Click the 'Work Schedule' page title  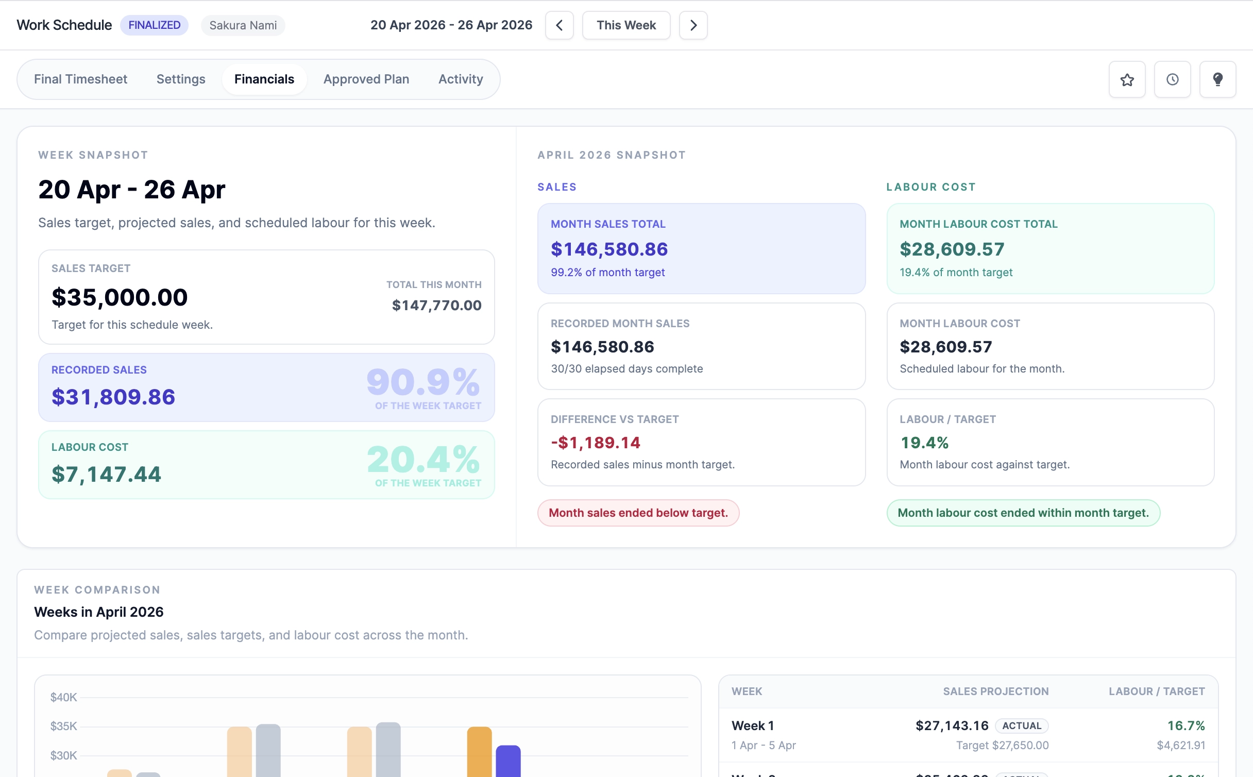pos(64,25)
